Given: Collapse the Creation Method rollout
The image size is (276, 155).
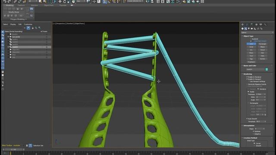Looking at the screenshot, I should coord(250,138).
